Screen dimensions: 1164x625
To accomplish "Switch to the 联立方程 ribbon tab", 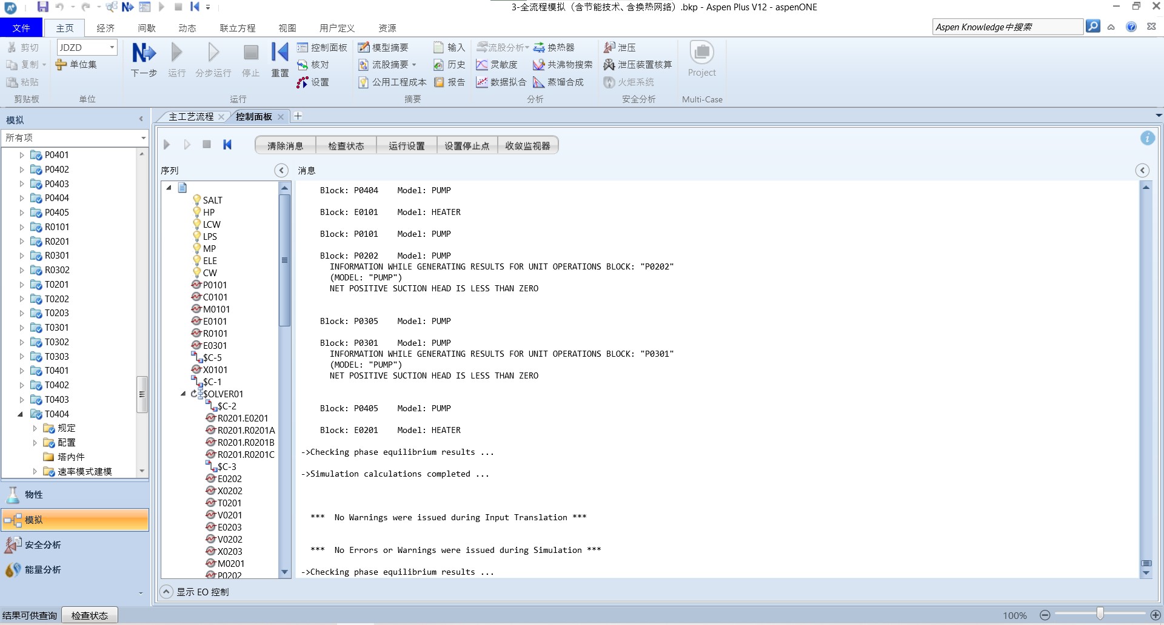I will (x=238, y=28).
